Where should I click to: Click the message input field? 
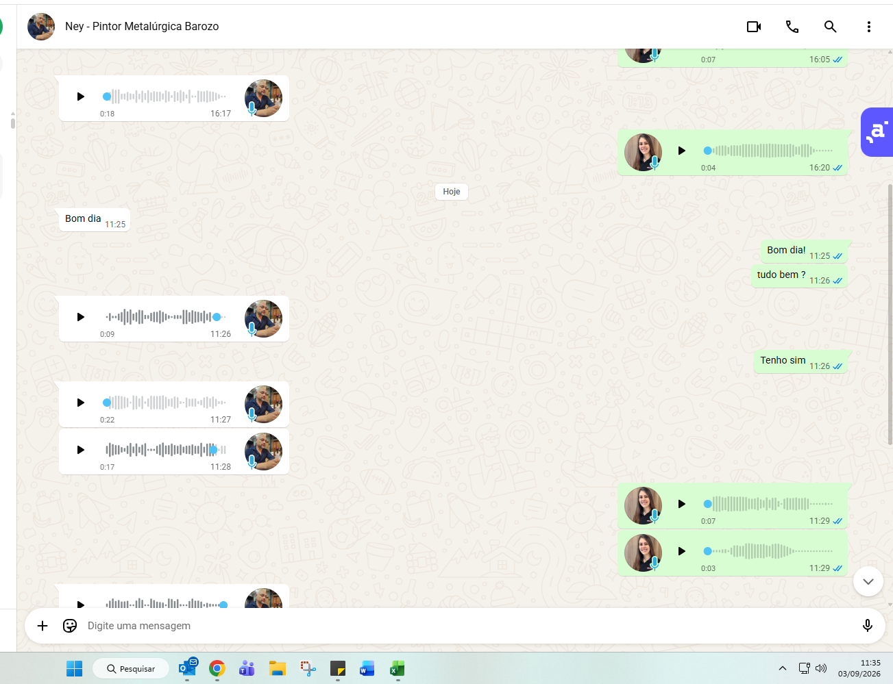pyautogui.click(x=466, y=626)
